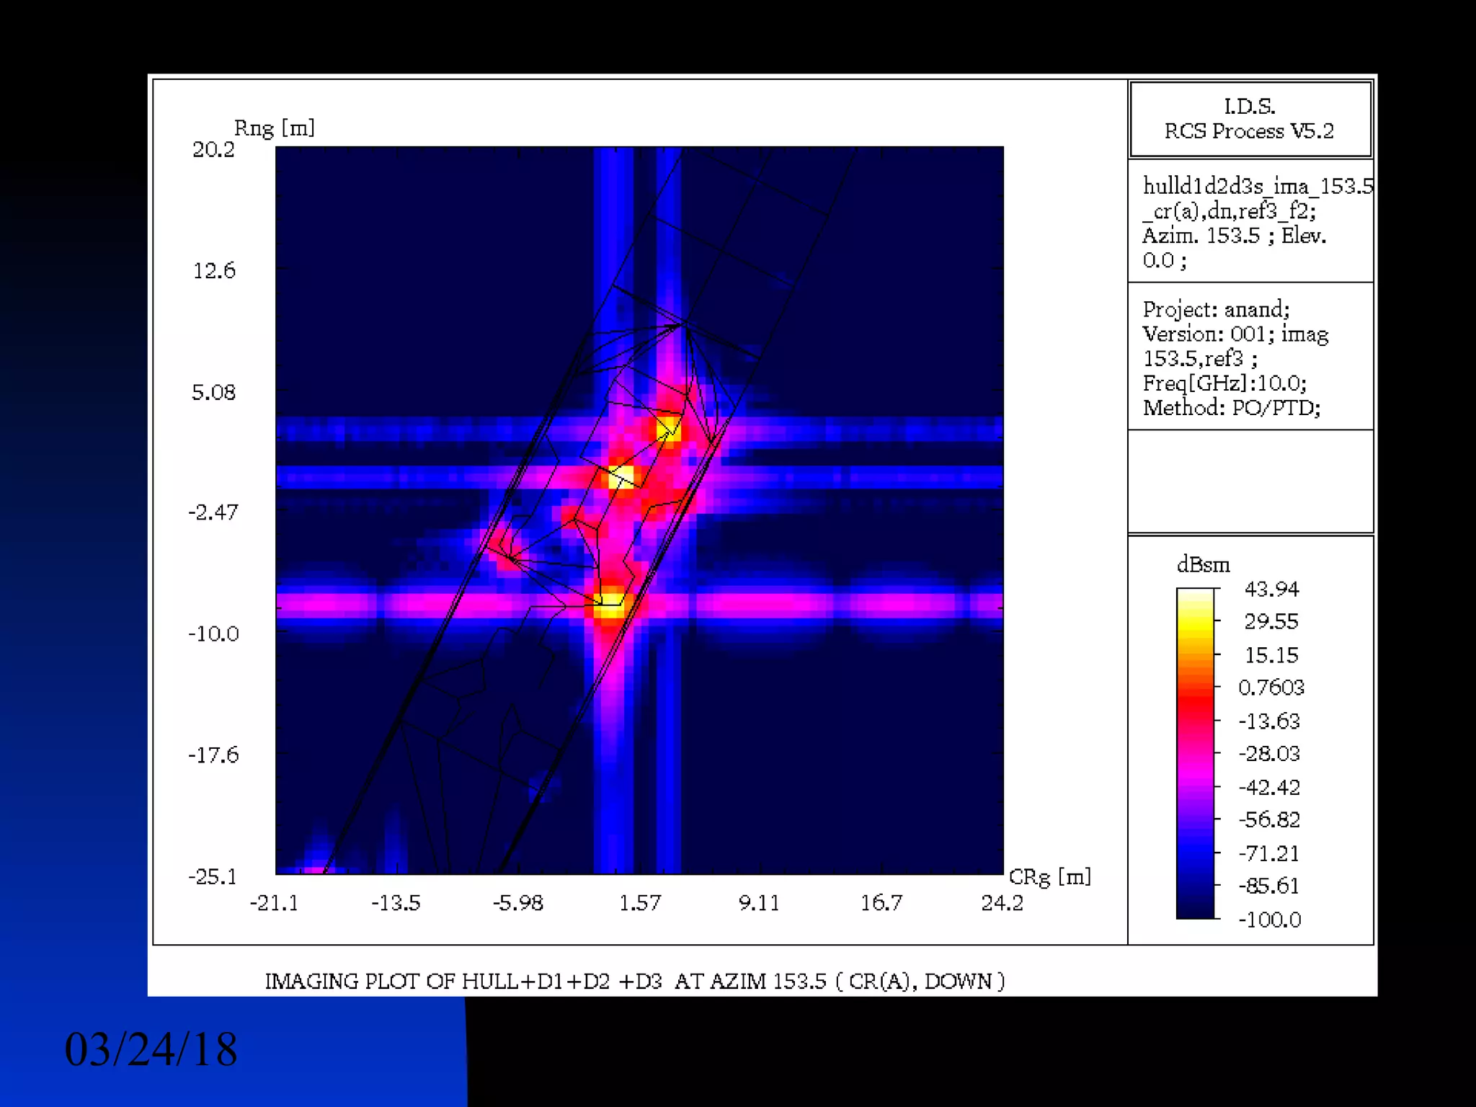Image resolution: width=1476 pixels, height=1107 pixels.
Task: Click the dBsm color scale bar
Action: tap(1195, 753)
